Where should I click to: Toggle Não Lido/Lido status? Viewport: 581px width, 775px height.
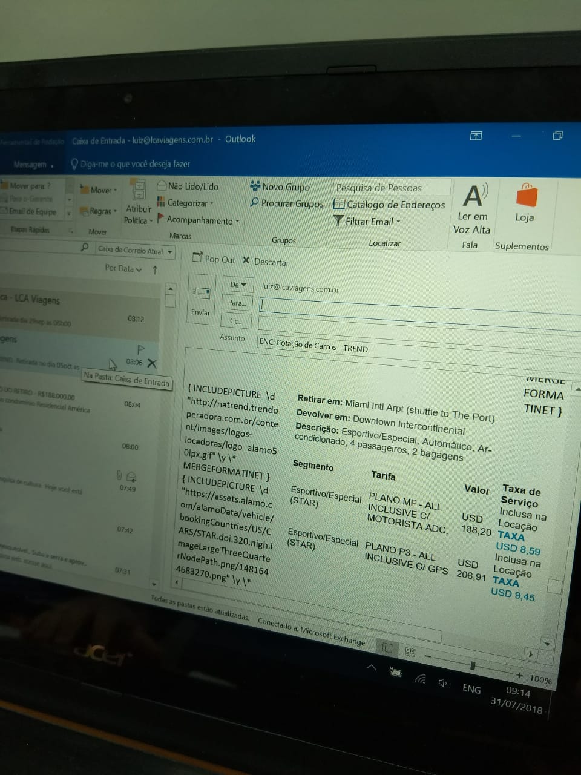[x=188, y=186]
